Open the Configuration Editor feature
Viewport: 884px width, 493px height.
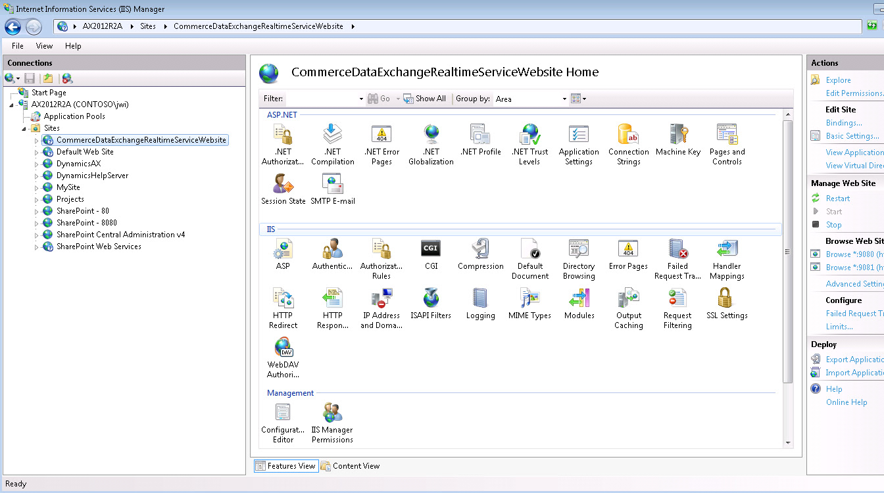[283, 423]
